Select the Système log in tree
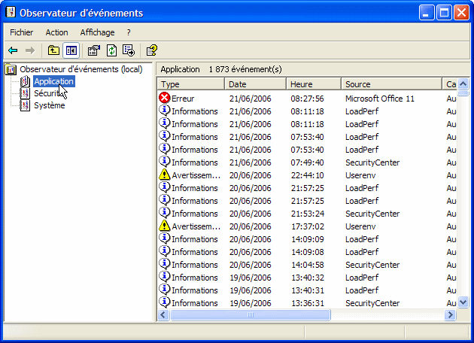Image resolution: width=474 pixels, height=343 pixels. (49, 105)
